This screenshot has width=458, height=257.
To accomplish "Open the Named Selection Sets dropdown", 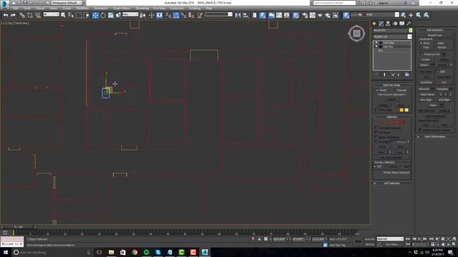I will tap(218, 14).
